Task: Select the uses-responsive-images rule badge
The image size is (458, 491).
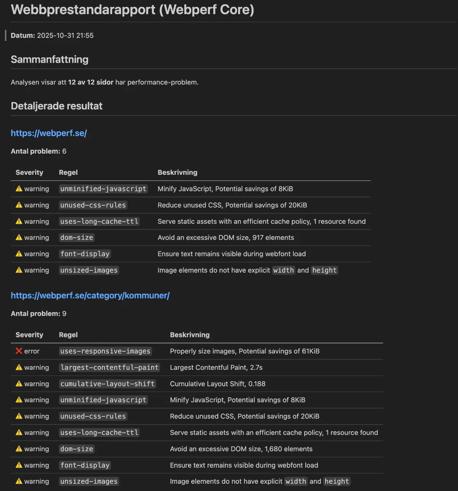Action: click(x=105, y=351)
